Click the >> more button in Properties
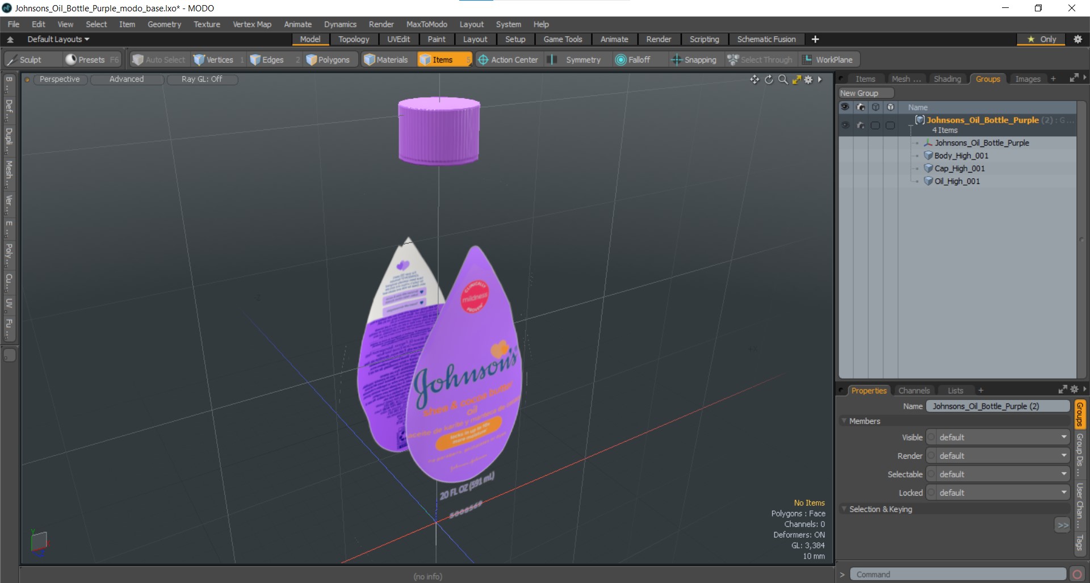The image size is (1090, 583). 1062,525
